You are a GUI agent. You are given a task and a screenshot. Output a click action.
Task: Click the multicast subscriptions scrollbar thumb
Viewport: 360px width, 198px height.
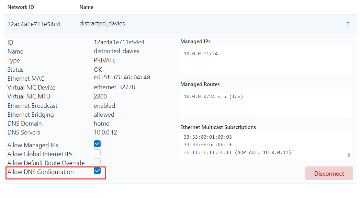tap(349, 155)
